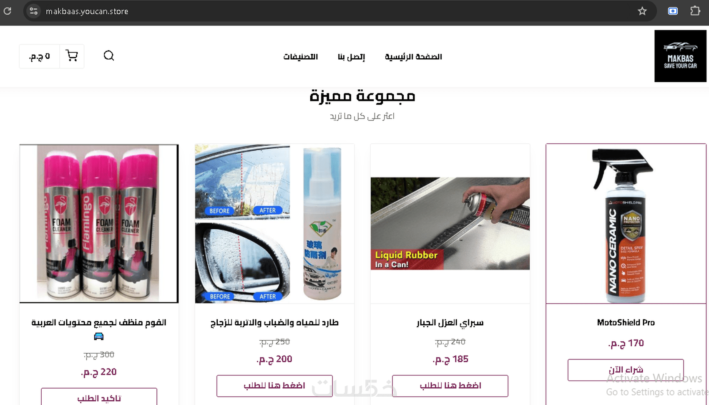This screenshot has width=709, height=405.
Task: Open the browser extensions puzzle icon
Action: click(695, 11)
